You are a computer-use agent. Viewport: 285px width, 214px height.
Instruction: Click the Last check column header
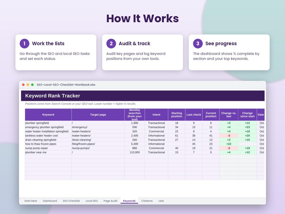pos(194,115)
